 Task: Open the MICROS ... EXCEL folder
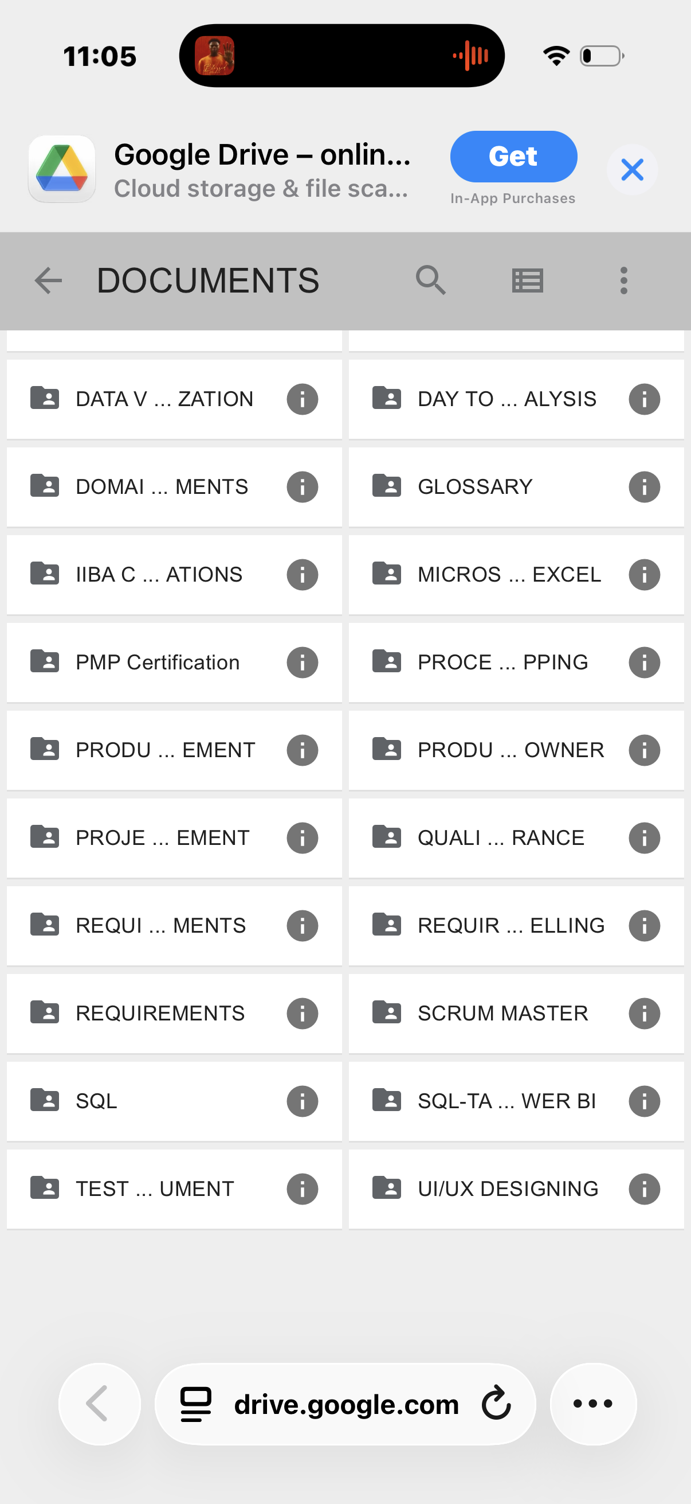click(508, 575)
